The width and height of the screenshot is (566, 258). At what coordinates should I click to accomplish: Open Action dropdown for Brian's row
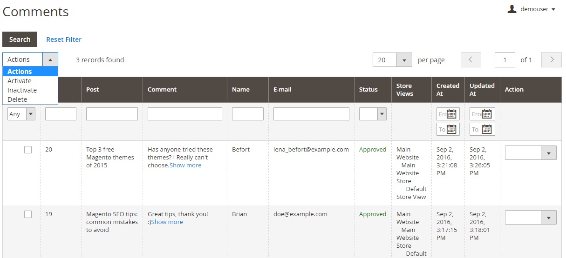(531, 218)
